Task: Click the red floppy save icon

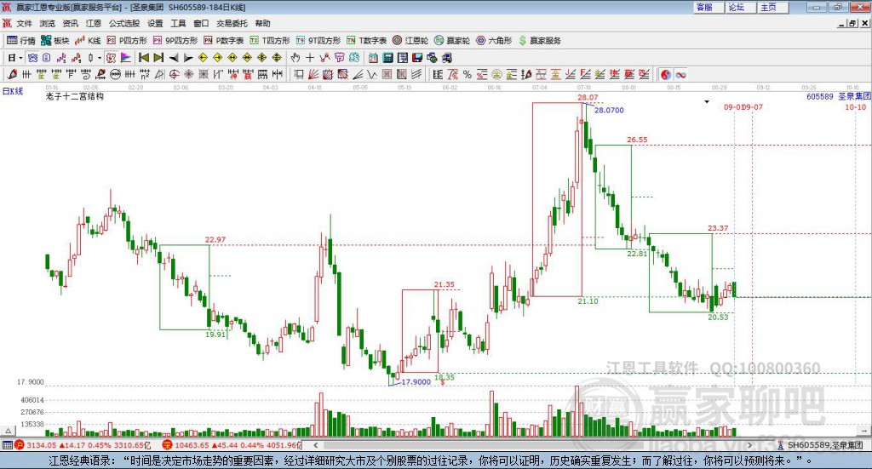Action: [x=417, y=58]
